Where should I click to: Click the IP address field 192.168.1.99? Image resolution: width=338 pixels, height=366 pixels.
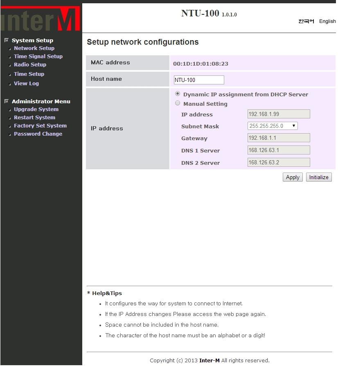[279, 114]
